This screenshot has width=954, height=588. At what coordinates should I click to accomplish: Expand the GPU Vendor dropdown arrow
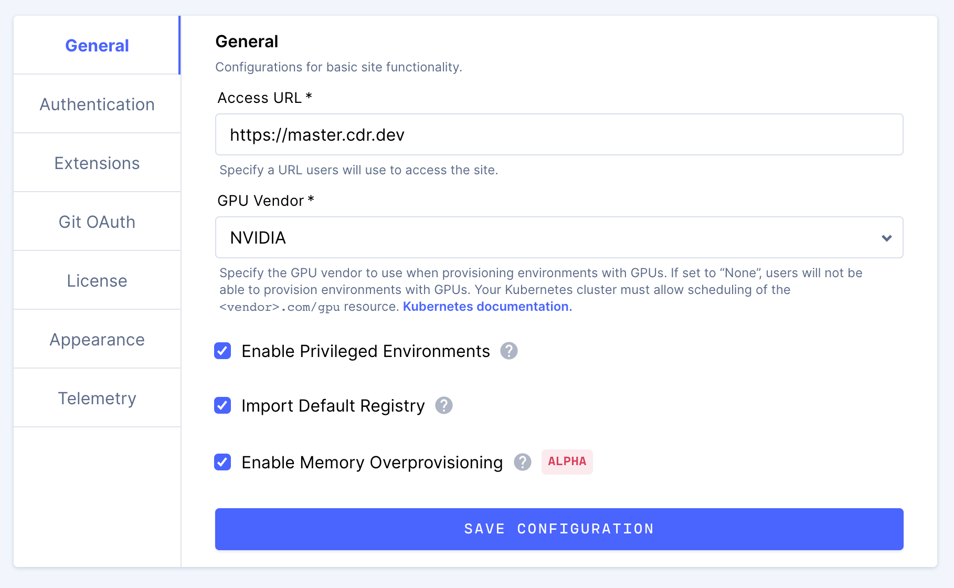click(887, 238)
